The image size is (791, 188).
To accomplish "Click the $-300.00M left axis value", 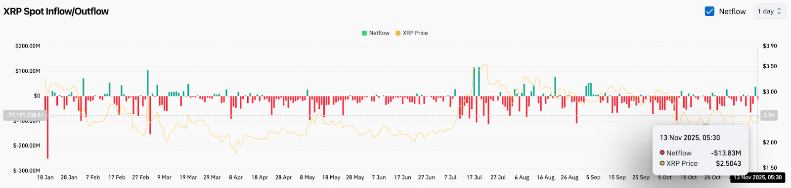I will point(27,171).
